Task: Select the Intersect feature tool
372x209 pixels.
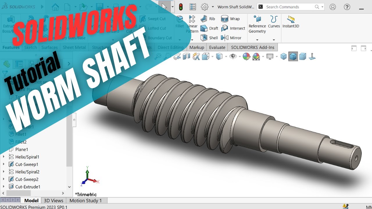Action: [233, 28]
